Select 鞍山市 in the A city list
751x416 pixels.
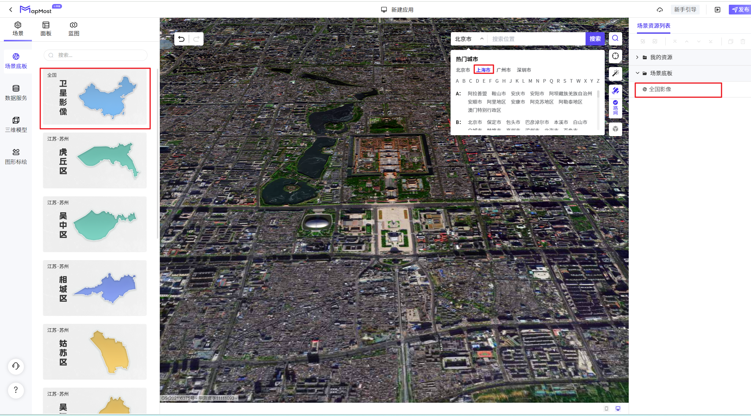(x=499, y=94)
